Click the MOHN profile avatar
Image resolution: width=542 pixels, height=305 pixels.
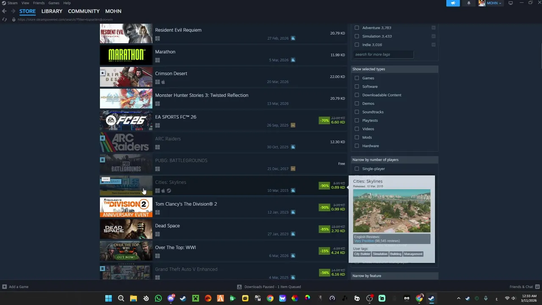(x=481, y=3)
